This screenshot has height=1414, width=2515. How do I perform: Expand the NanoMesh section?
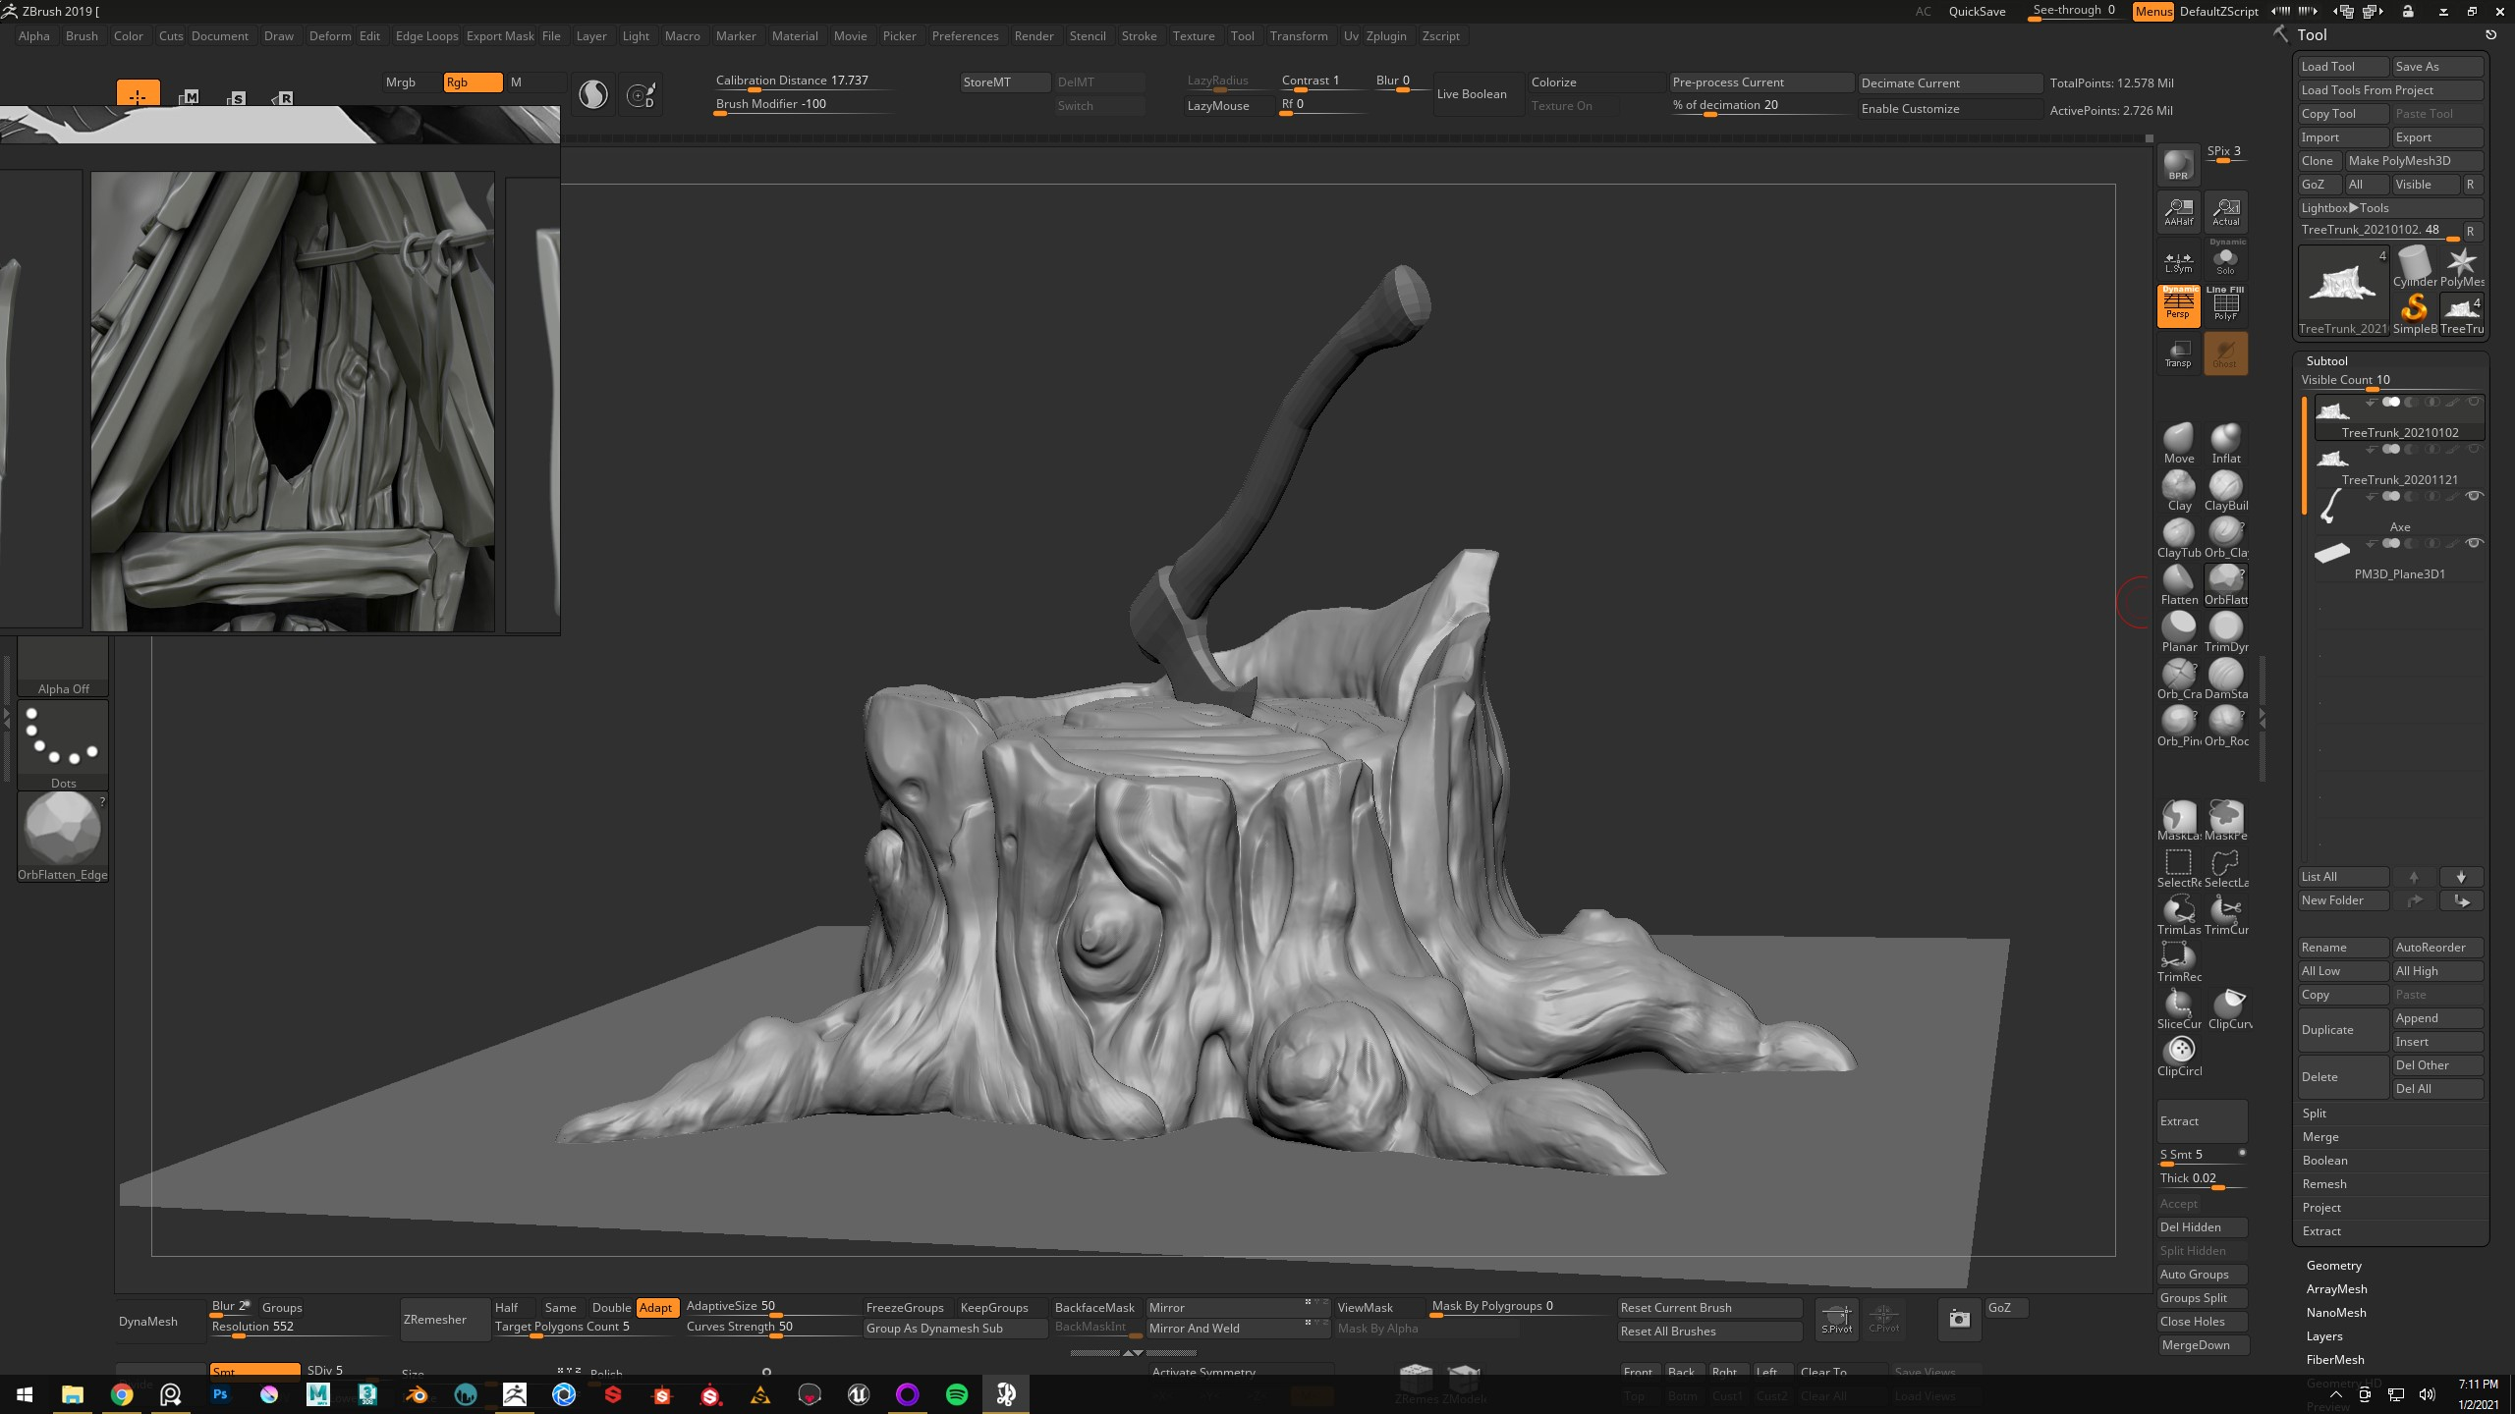pos(2335,1313)
